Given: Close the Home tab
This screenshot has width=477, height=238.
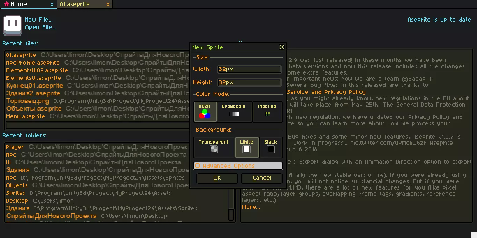Looking at the screenshot, I should coord(52,5).
